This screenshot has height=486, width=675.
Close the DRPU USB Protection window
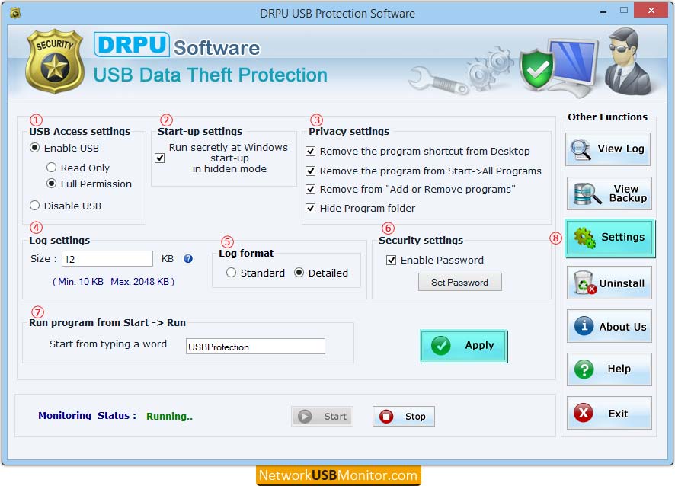pyautogui.click(x=651, y=11)
